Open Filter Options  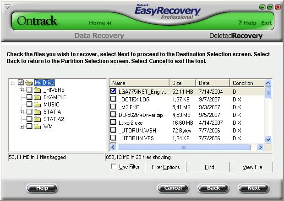point(166,167)
